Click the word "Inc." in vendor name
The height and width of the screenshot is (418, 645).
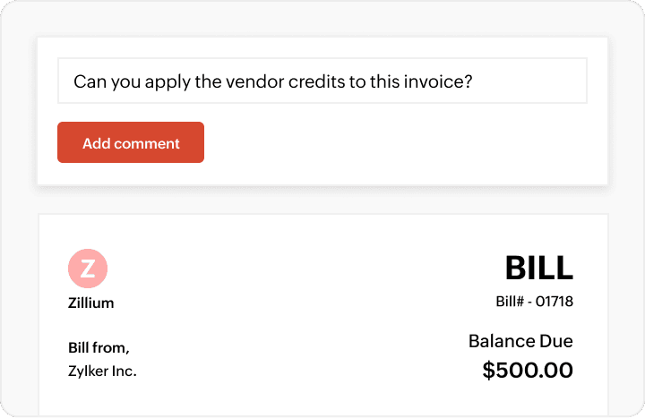[x=124, y=370]
